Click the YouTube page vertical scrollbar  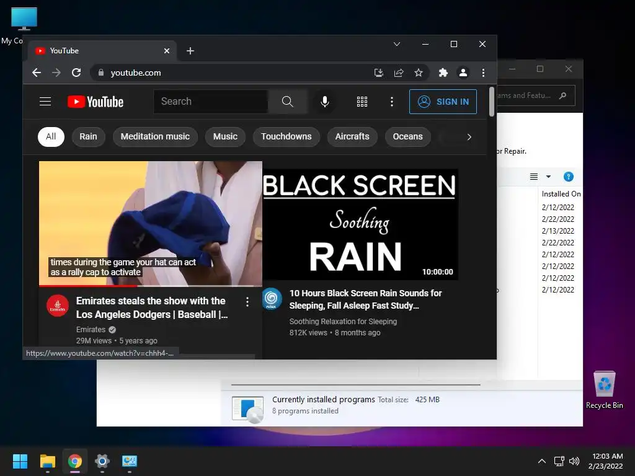(492, 102)
